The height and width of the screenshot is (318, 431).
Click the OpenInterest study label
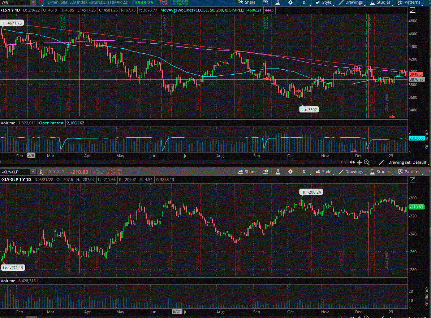[51, 123]
